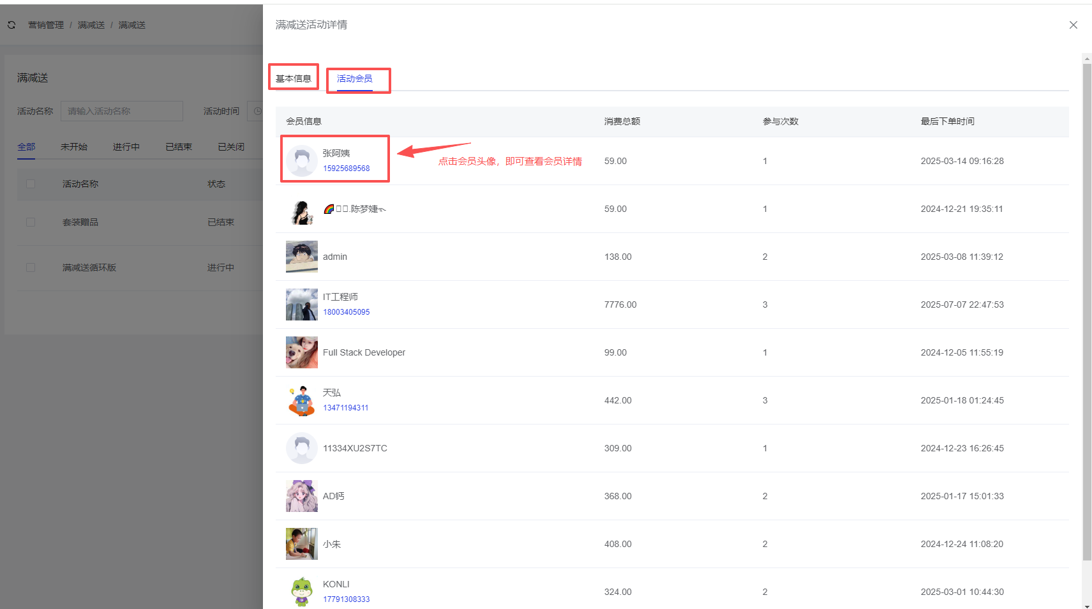Click 满减送 in the breadcrumb path
Screen dimensions: 1092x609
pos(91,25)
